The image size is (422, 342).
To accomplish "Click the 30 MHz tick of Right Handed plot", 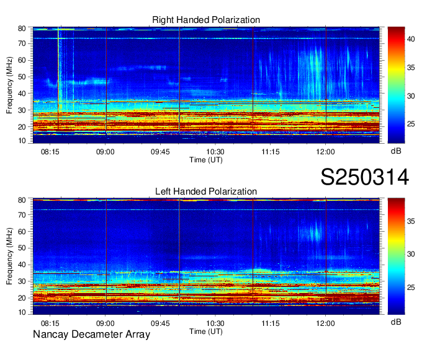I will pos(22,110).
